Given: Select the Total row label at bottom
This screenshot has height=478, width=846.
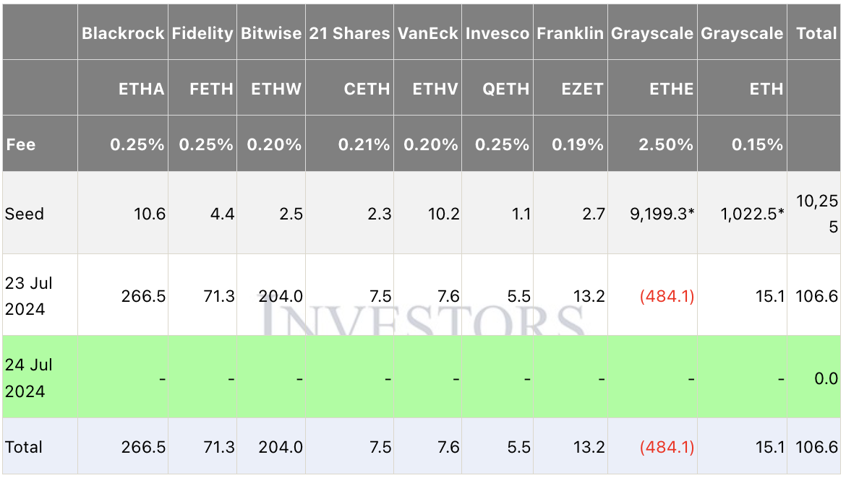Looking at the screenshot, I should click(24, 447).
